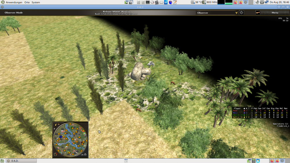This screenshot has height=163, width=290.
Task: Open the game settings gear icon
Action: (x=241, y=12)
